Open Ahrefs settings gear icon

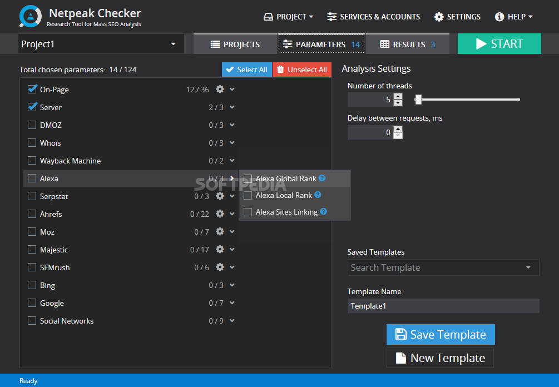[x=220, y=214]
